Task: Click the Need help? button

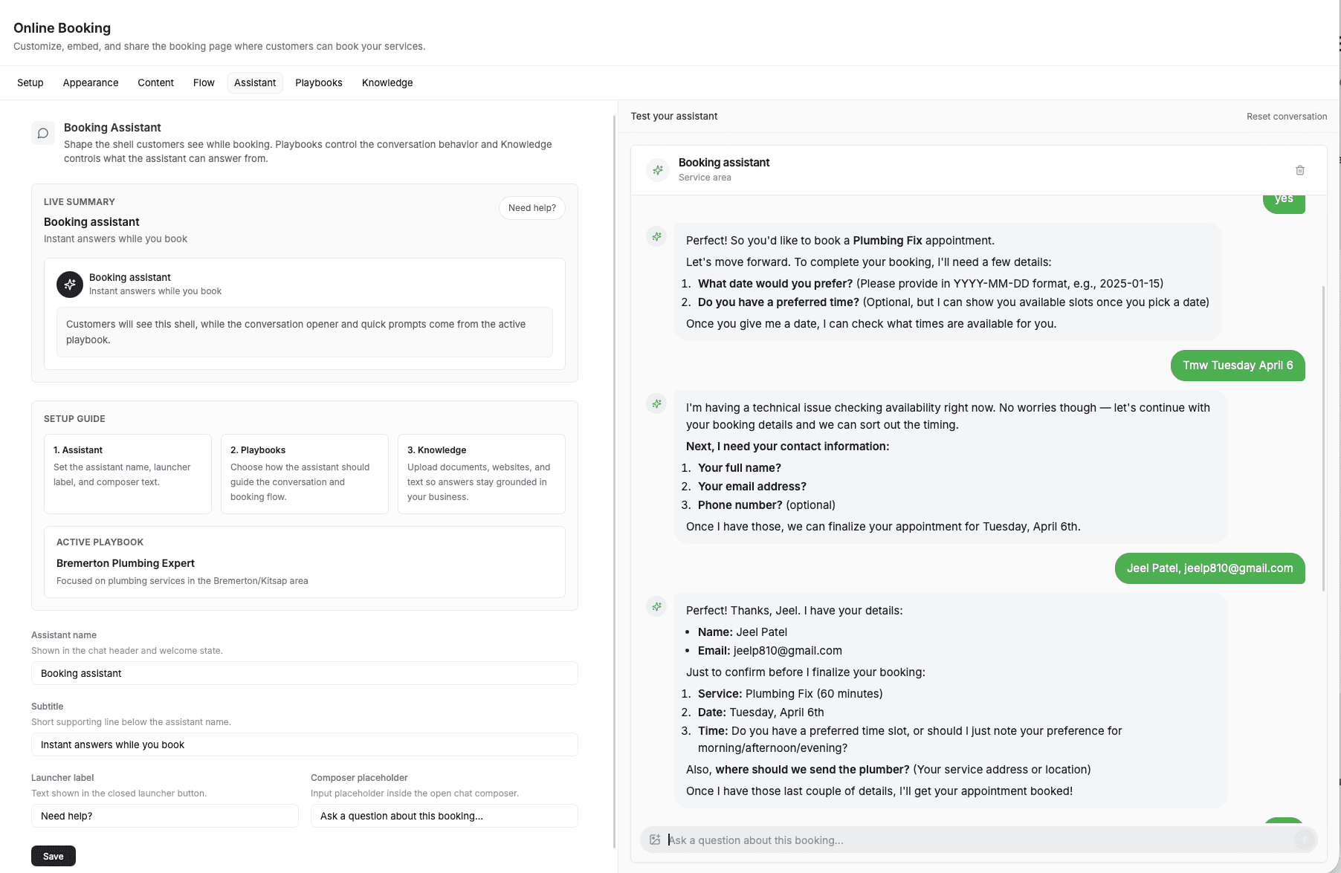Action: (x=531, y=208)
